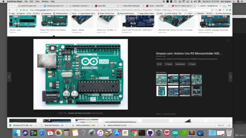Switch to the Node-RED tab

pyautogui.click(x=106, y=6)
